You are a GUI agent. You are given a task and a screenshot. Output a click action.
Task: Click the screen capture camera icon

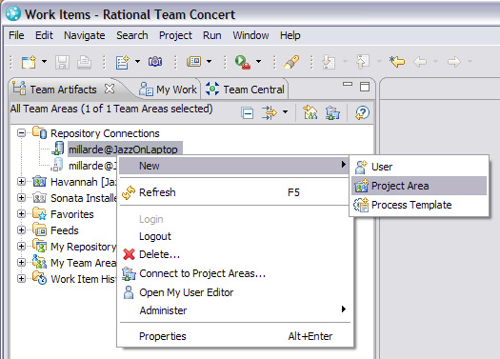coord(155,61)
